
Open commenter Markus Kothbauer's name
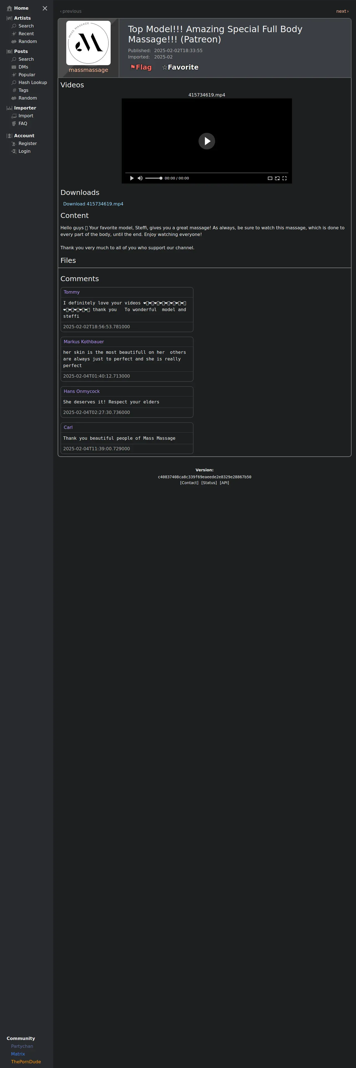coord(84,342)
